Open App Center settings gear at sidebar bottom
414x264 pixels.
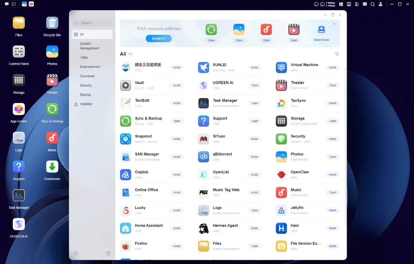76,254
